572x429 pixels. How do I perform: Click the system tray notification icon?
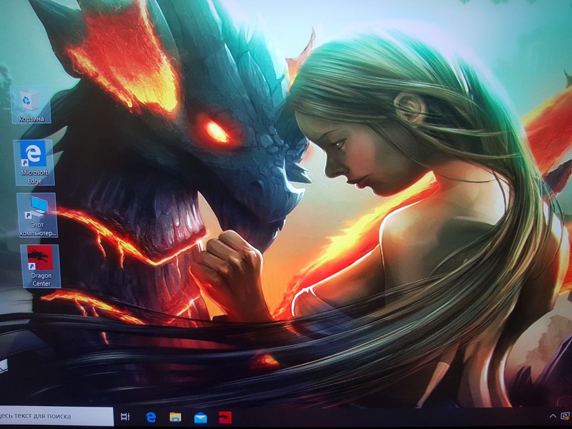tap(565, 416)
